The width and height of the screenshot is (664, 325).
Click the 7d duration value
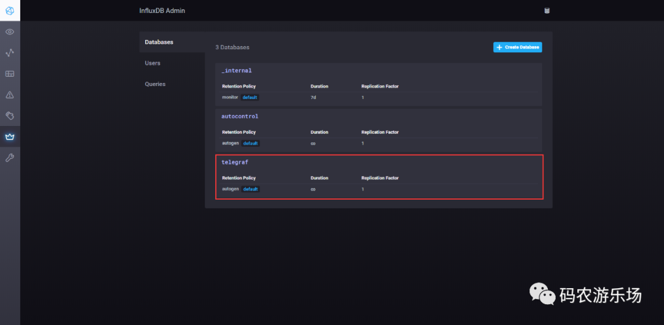314,97
